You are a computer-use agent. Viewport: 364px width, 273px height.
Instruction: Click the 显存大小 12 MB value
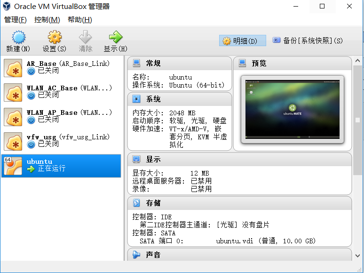(x=200, y=173)
